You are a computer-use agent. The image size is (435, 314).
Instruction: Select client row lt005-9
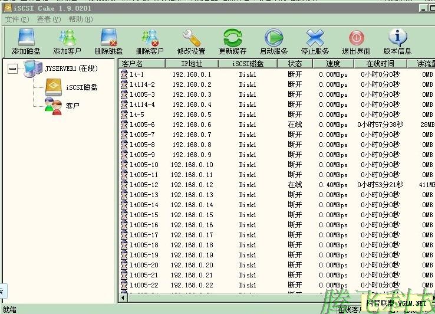pos(278,155)
